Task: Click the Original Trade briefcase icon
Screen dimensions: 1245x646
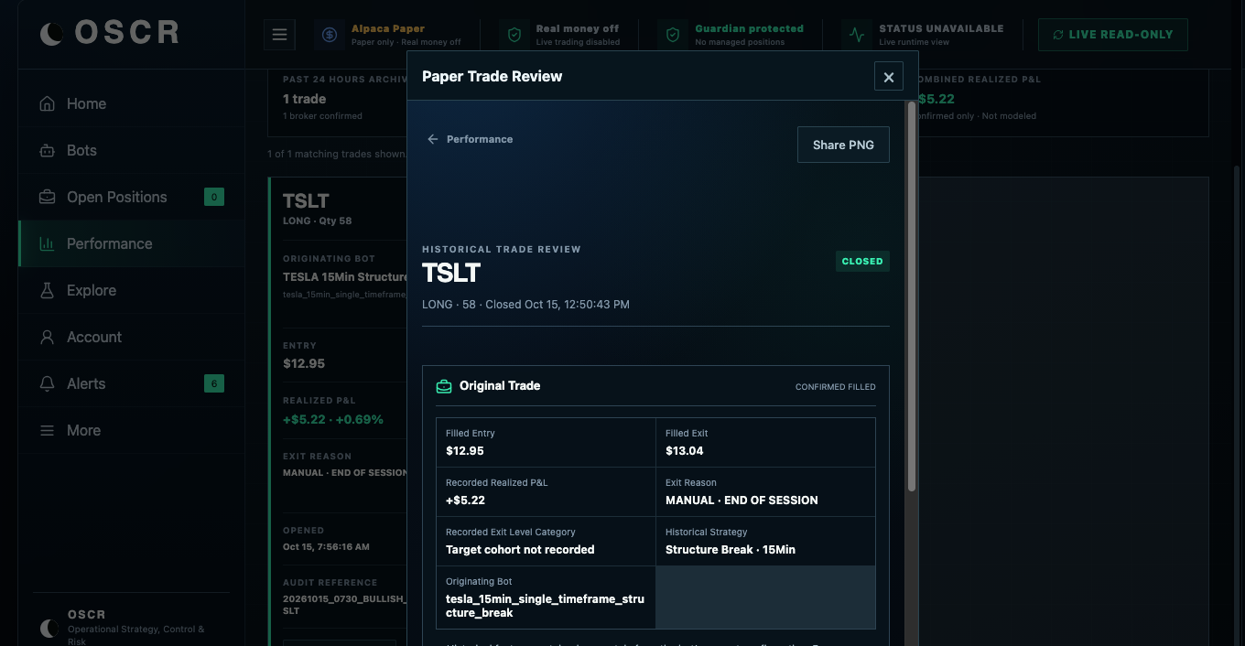Action: 444,386
